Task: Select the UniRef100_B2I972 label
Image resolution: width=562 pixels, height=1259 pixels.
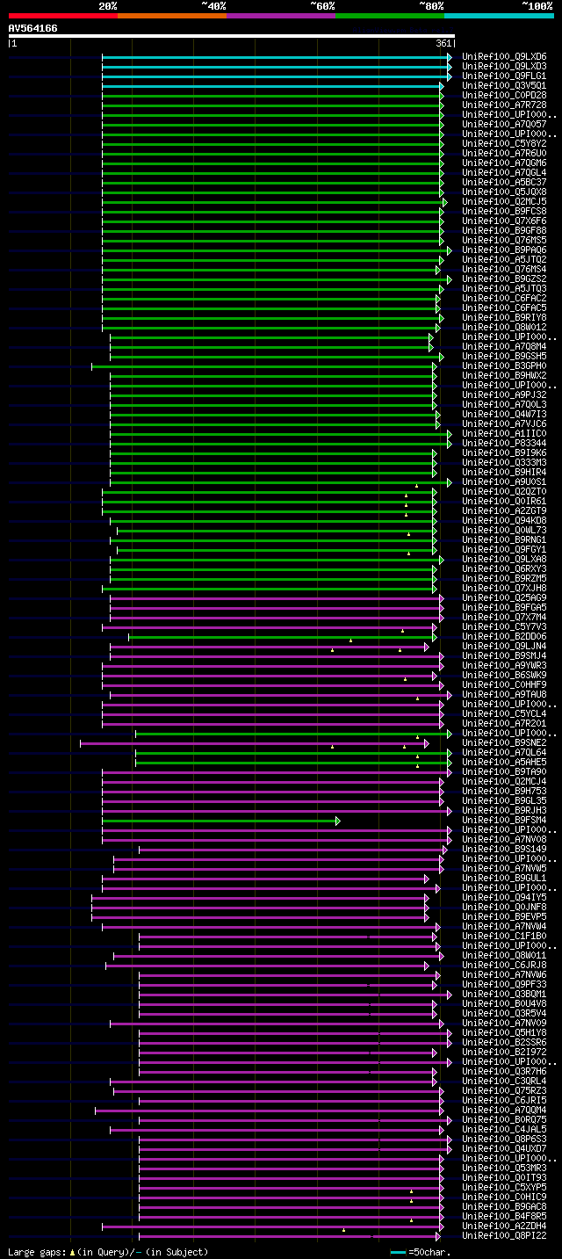Action: click(504, 1053)
